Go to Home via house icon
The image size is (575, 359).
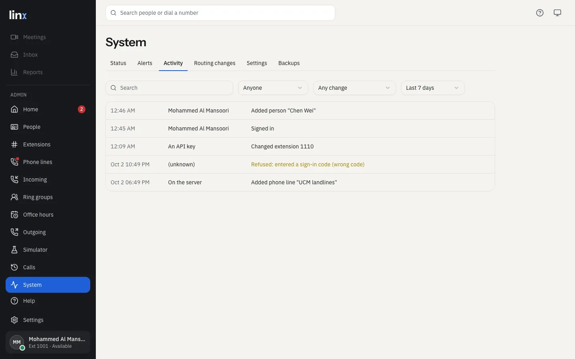[14, 109]
